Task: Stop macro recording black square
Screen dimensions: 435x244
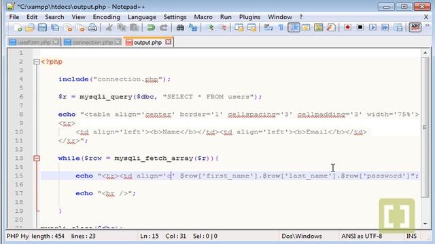Action: click(360, 27)
